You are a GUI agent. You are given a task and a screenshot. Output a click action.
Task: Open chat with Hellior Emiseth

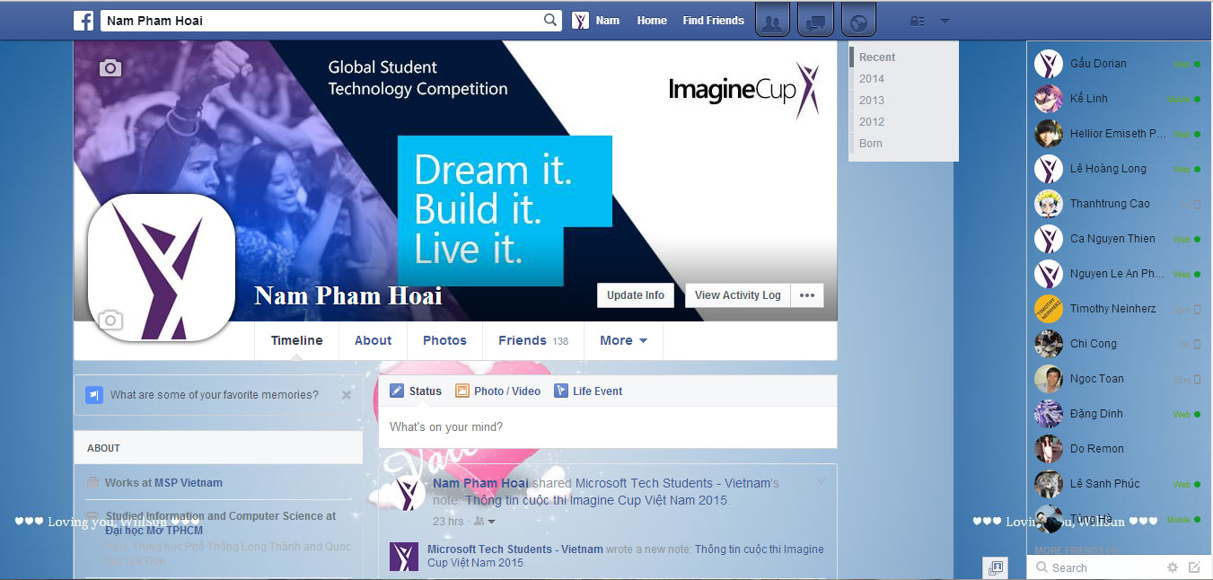coord(1118,134)
